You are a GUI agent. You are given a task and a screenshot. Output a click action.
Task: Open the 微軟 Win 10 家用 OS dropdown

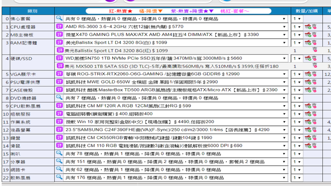[176, 122]
